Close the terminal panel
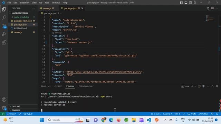This screenshot has height=124, width=221. coord(217,86)
